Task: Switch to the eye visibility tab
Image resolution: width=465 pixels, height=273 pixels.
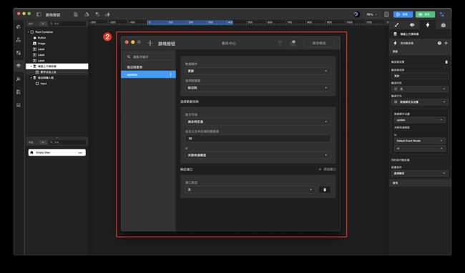Action: click(412, 25)
